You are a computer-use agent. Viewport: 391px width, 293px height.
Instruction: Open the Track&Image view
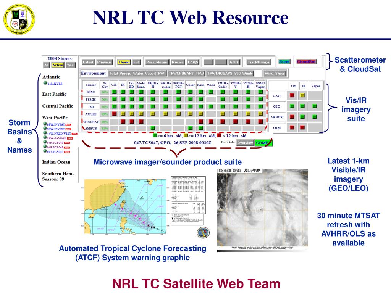tap(259, 62)
